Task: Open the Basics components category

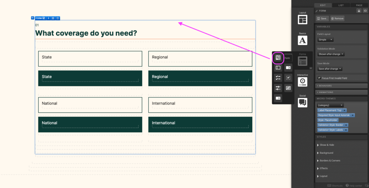Action: point(302,40)
